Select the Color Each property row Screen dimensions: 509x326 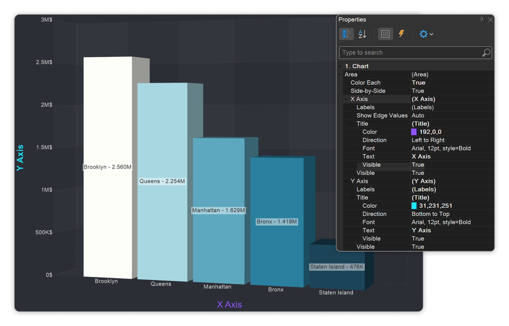[419, 83]
